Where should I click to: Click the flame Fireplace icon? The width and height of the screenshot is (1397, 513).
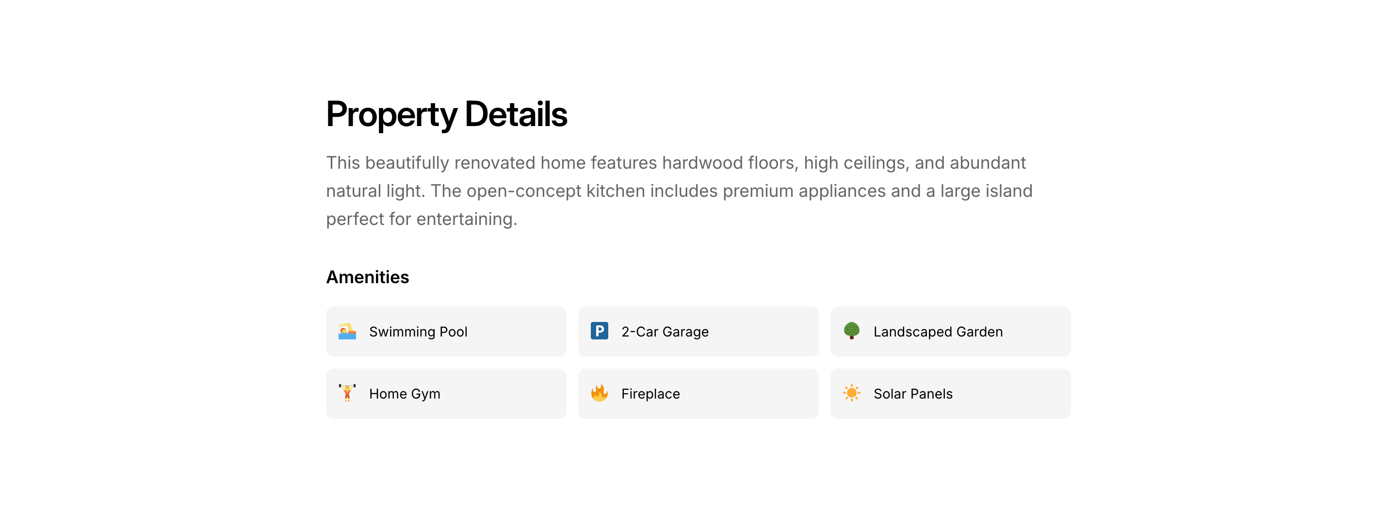pos(599,393)
